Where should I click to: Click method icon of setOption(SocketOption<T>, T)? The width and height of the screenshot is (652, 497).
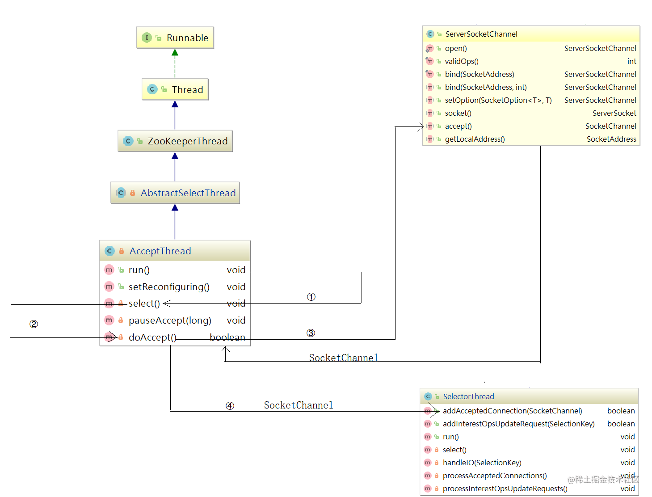click(x=429, y=100)
